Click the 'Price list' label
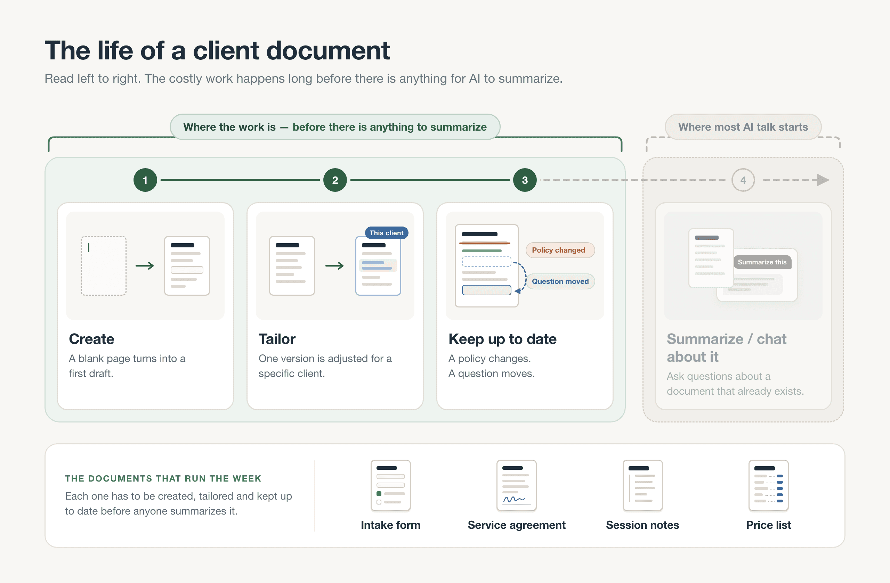 [768, 525]
